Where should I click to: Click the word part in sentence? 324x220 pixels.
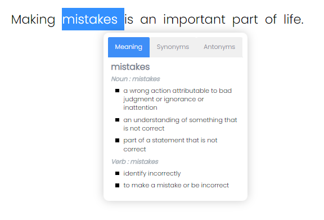pos(245,20)
